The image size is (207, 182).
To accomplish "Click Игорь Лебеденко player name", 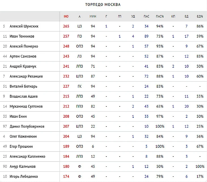I will coord(24,176).
